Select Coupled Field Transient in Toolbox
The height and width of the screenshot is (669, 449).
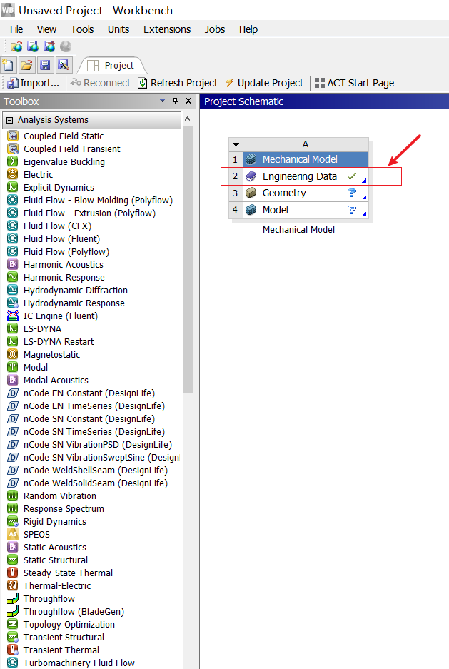click(71, 149)
